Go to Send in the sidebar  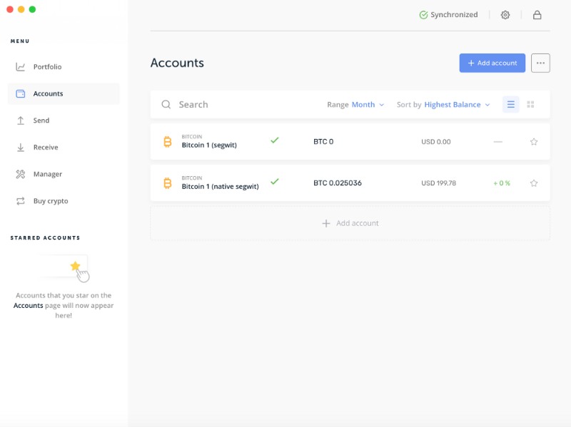tap(41, 120)
